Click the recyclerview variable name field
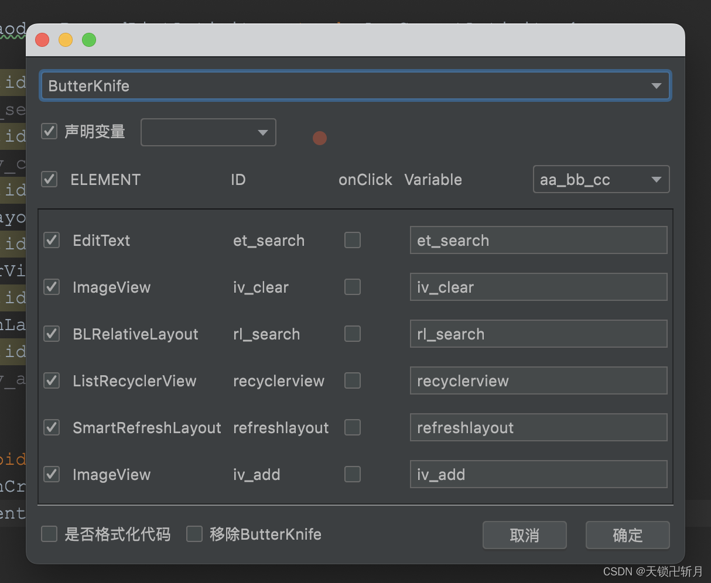This screenshot has height=583, width=711. [538, 380]
